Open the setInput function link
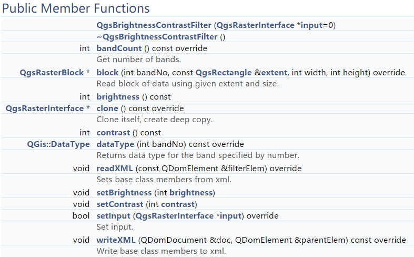 [x=113, y=216]
